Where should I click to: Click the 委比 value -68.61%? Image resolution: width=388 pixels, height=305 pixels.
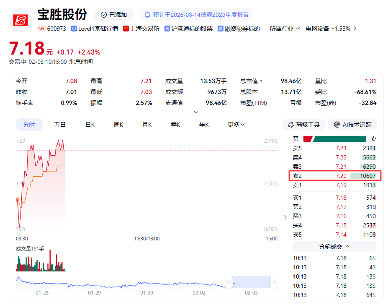tap(365, 92)
